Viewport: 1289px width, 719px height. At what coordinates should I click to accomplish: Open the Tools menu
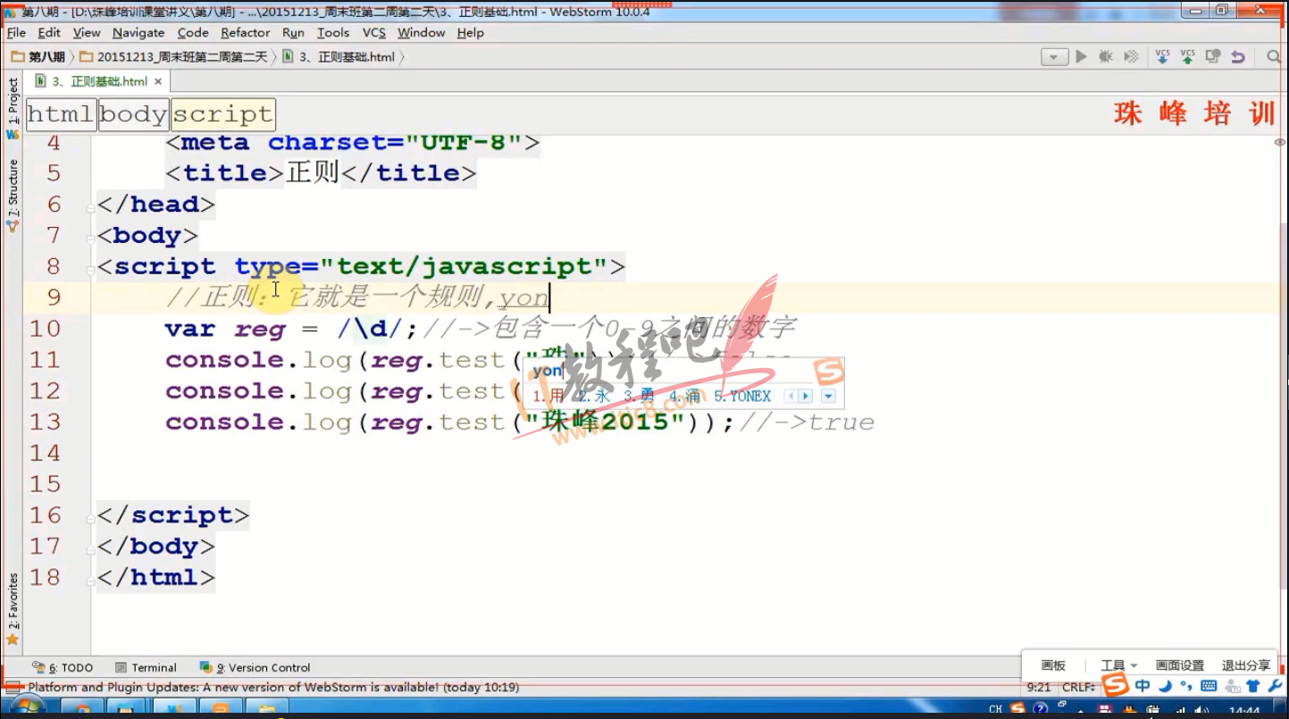coord(333,33)
